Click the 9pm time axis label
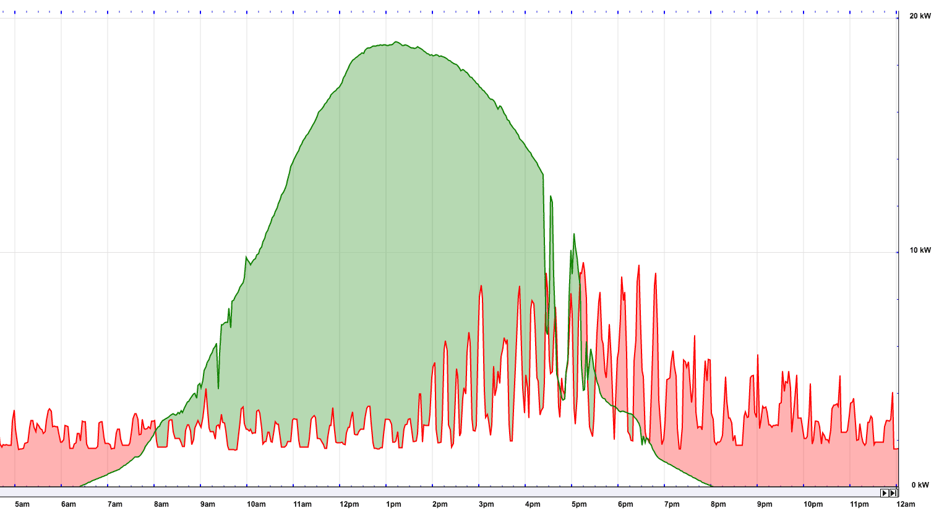The height and width of the screenshot is (516, 939). pos(765,504)
